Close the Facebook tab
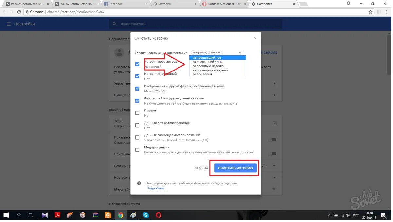Image resolution: width=393 pixels, height=222 pixels. tap(147, 4)
